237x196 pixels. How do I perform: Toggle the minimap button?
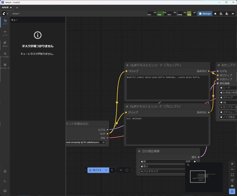tap(232, 191)
